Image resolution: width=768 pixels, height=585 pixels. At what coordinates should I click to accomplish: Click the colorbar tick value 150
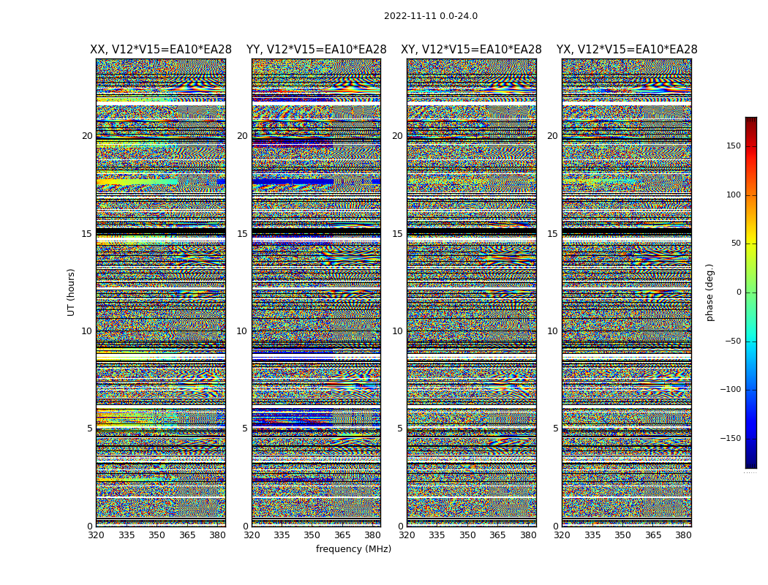coord(734,146)
